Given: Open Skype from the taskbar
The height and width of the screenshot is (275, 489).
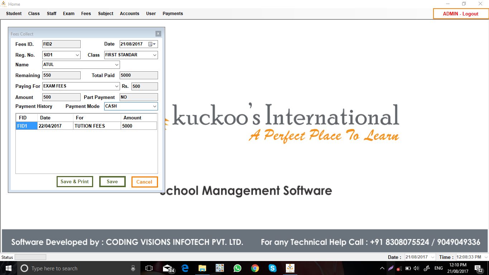Looking at the screenshot, I should [272, 268].
